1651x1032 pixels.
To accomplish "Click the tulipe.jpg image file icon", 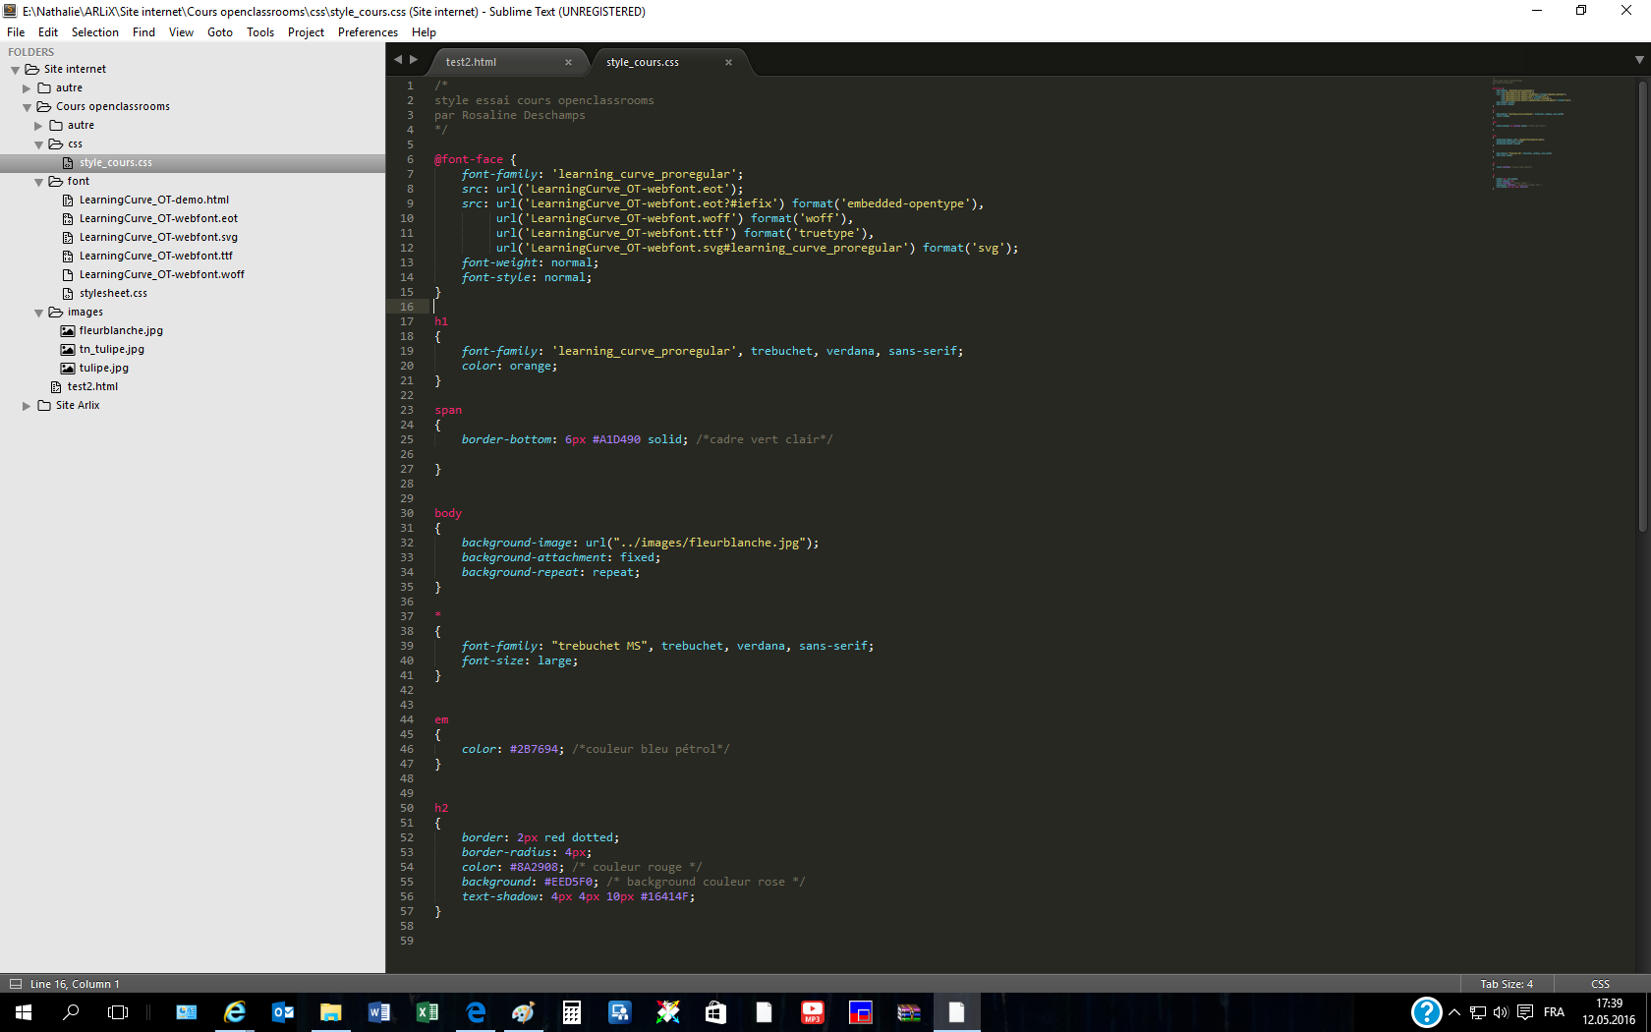I will pos(68,369).
